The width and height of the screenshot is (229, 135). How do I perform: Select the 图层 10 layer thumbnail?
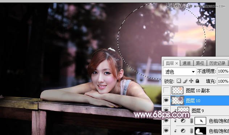click(x=178, y=100)
